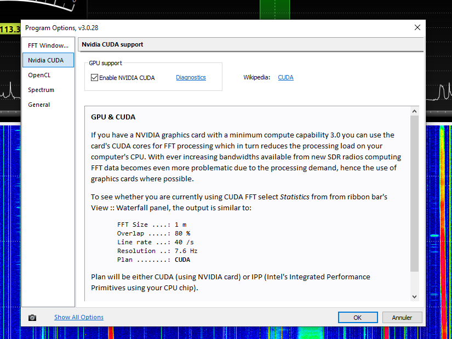
Task: Close the Program Options dialog
Action: click(x=417, y=27)
